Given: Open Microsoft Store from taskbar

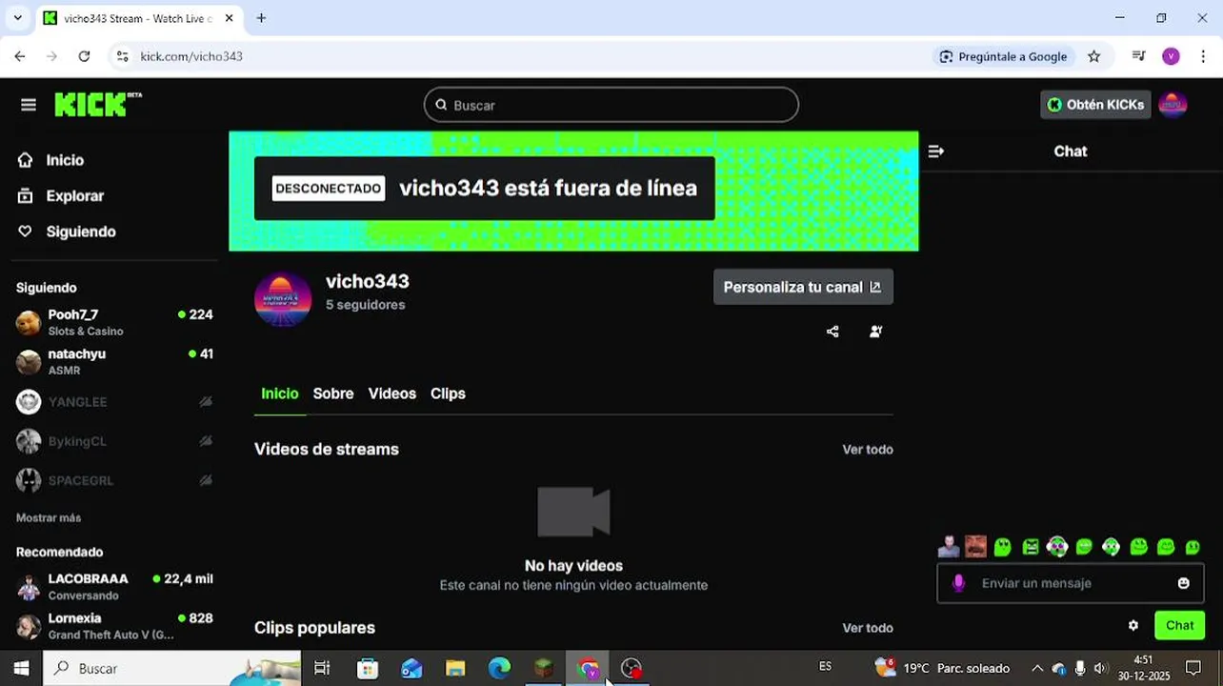Looking at the screenshot, I should coord(368,668).
